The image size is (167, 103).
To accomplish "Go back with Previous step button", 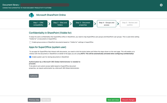I will click(x=34, y=100).
